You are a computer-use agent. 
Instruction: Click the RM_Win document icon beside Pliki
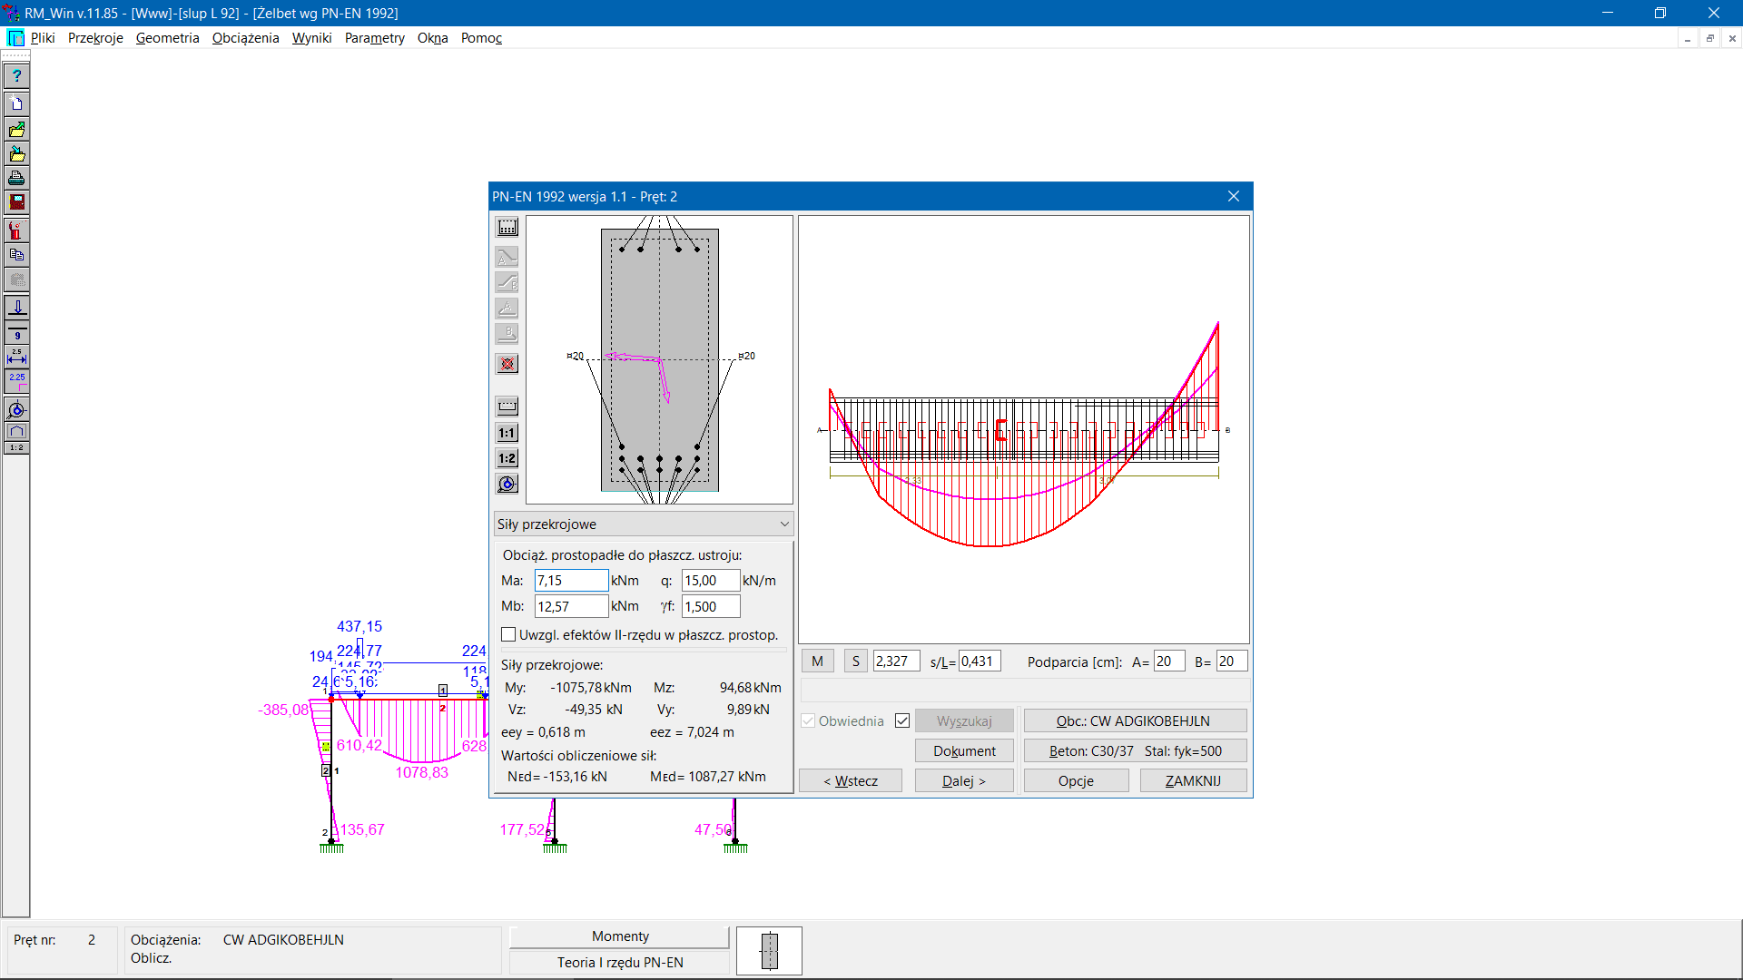[x=15, y=38]
